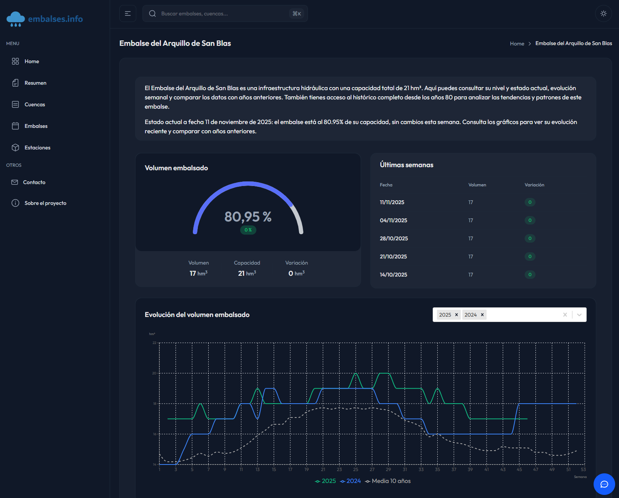The image size is (619, 498).
Task: Open Cuencas from the sidebar menu
Action: click(x=35, y=104)
